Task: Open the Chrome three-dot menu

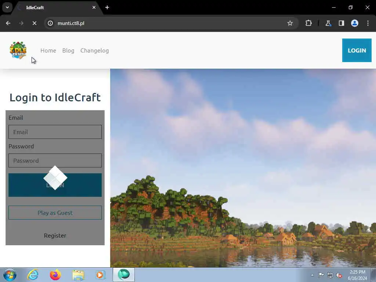Action: [368, 23]
